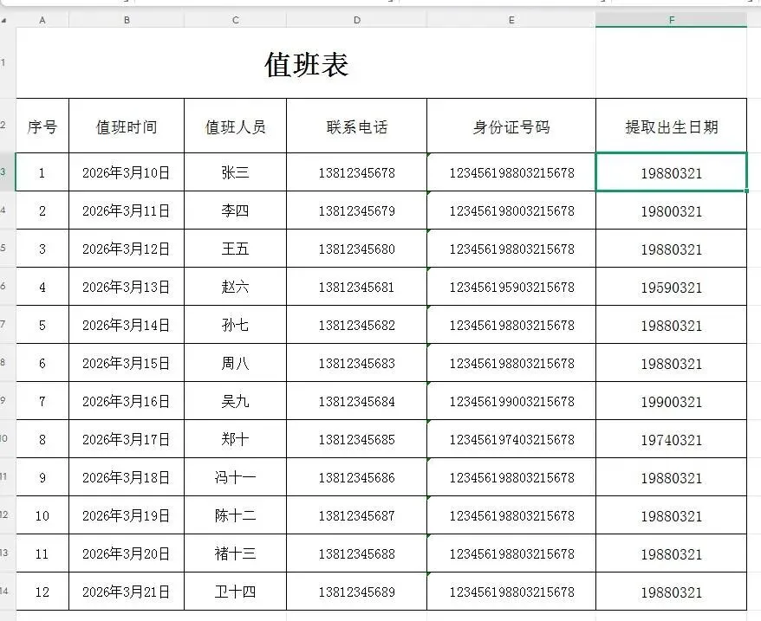
Task: Select row 3 header
Action: tap(8, 171)
